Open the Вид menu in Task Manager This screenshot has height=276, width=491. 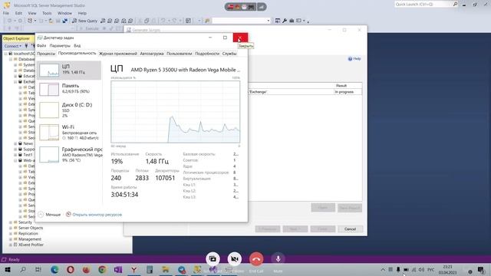(x=77, y=46)
